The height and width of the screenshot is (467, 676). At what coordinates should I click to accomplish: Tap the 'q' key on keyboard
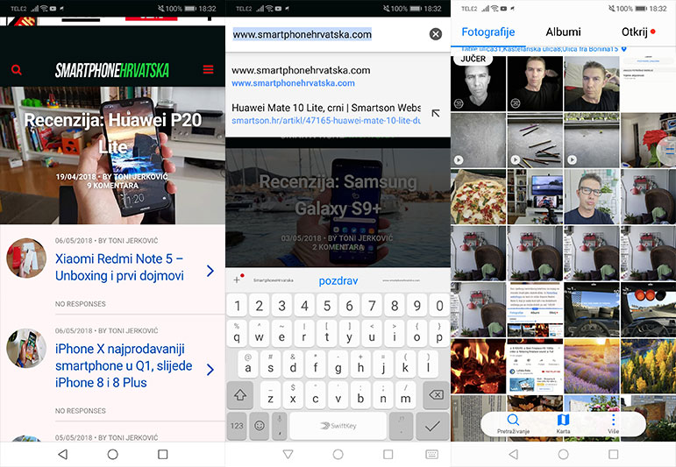click(x=237, y=335)
